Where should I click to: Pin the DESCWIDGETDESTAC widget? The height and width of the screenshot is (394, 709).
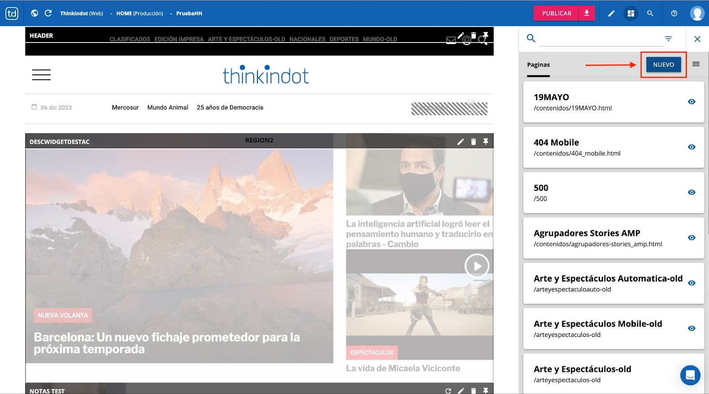point(486,142)
